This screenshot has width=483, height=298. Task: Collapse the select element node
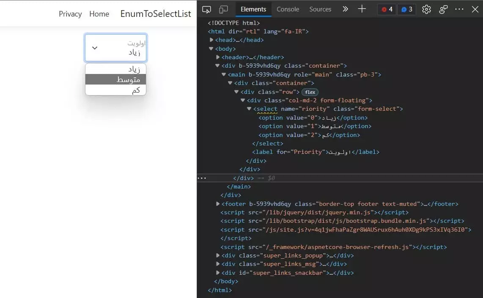click(x=249, y=109)
